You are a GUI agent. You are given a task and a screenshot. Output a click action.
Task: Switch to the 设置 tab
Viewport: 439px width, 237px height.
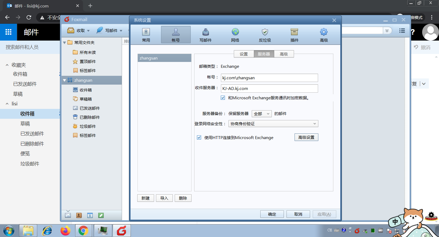click(x=244, y=54)
